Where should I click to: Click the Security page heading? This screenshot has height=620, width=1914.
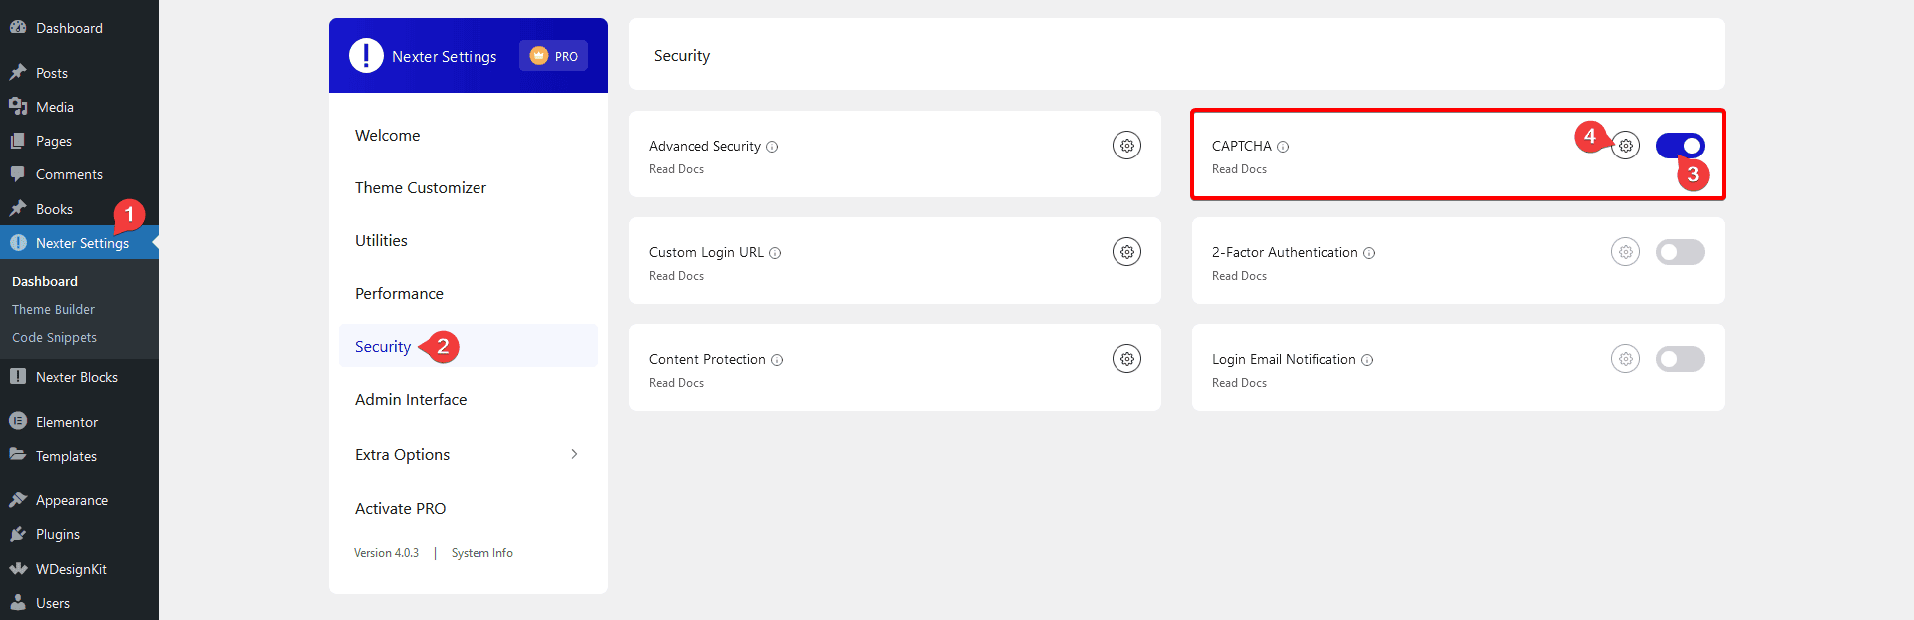[682, 55]
